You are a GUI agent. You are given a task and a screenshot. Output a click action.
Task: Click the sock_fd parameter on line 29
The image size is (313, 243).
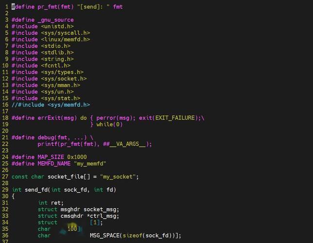click(x=75, y=190)
